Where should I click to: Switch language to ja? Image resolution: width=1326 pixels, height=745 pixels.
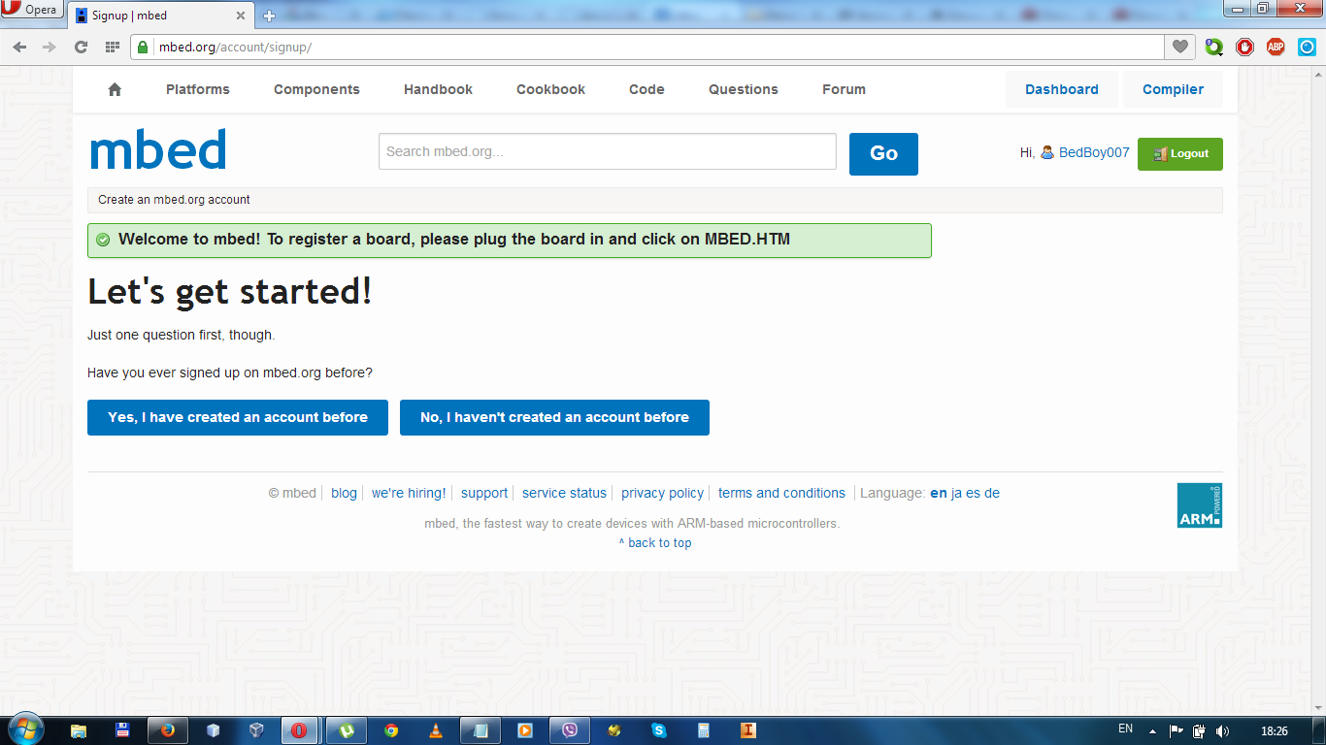tap(956, 493)
